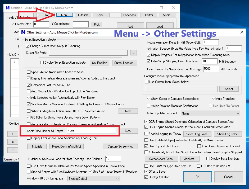Toggle Use Fast Image Search (If Possible)
The height and width of the screenshot is (189, 249).
[90, 172]
